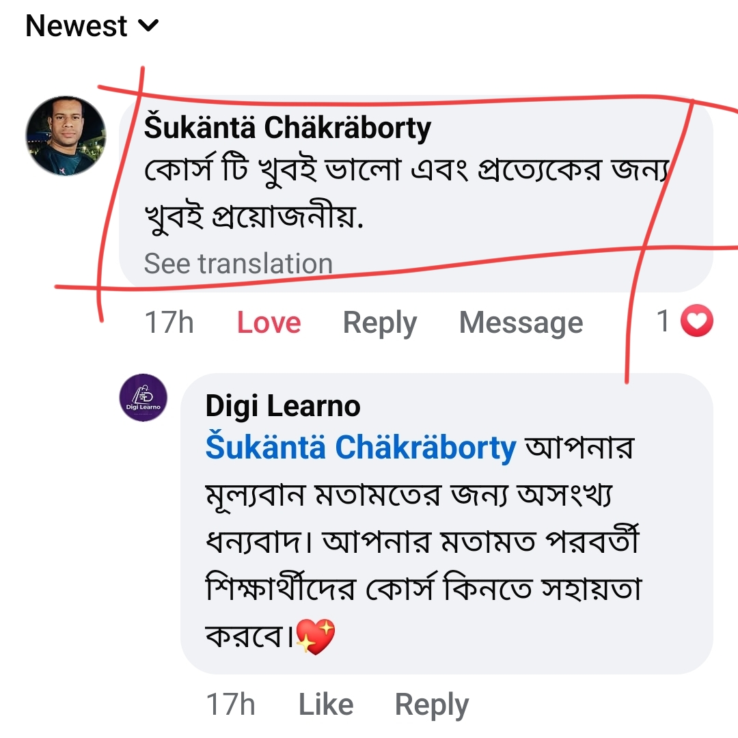
Task: View the reaction count of 1
Action: coord(663,321)
